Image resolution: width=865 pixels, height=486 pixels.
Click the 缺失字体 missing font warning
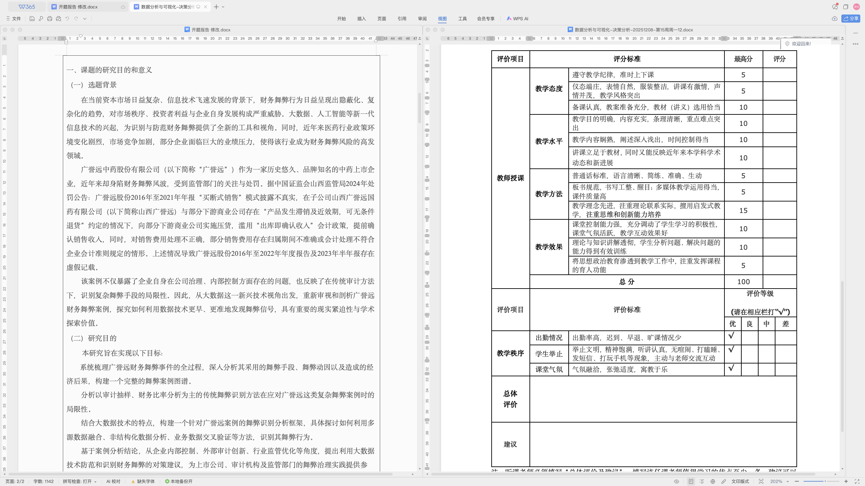pos(143,481)
